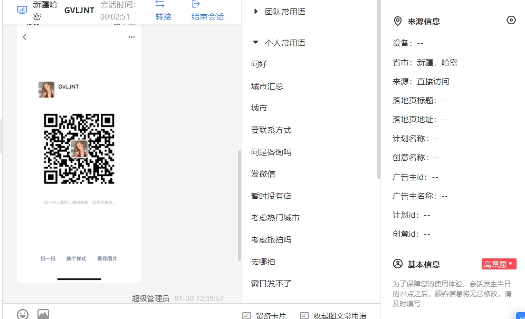Click 扫一扫 in the phone screenshot
525x319 pixels.
[x=48, y=259]
